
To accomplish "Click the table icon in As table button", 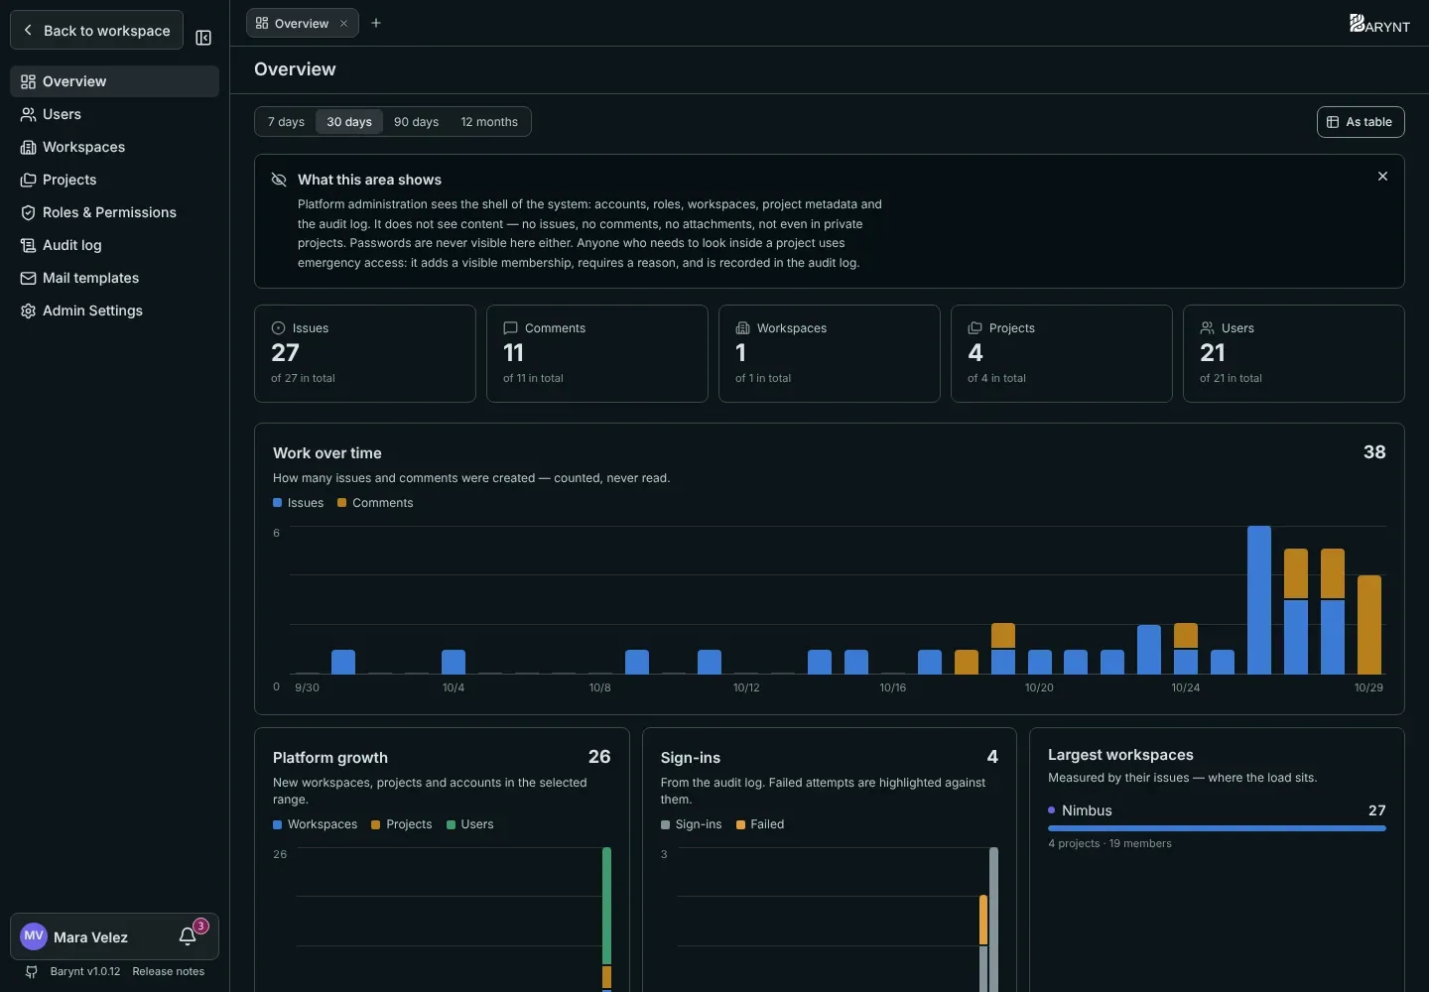I will coord(1333,122).
